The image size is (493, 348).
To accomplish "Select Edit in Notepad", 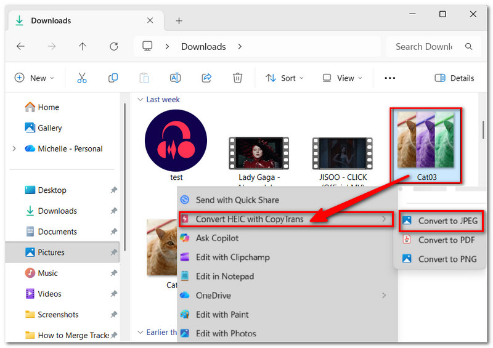I will (x=287, y=276).
